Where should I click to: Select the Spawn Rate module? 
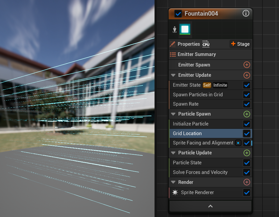coord(210,104)
